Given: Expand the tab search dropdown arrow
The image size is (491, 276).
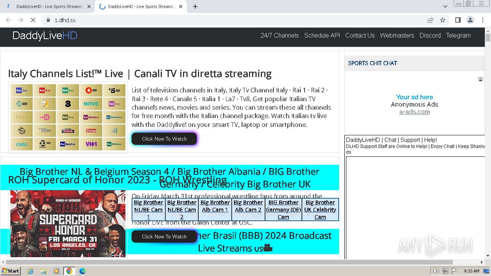Looking at the screenshot, I should pos(445,7).
